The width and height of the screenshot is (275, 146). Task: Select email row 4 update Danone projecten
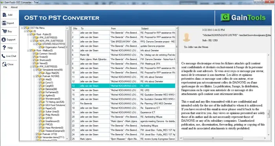[123, 46]
